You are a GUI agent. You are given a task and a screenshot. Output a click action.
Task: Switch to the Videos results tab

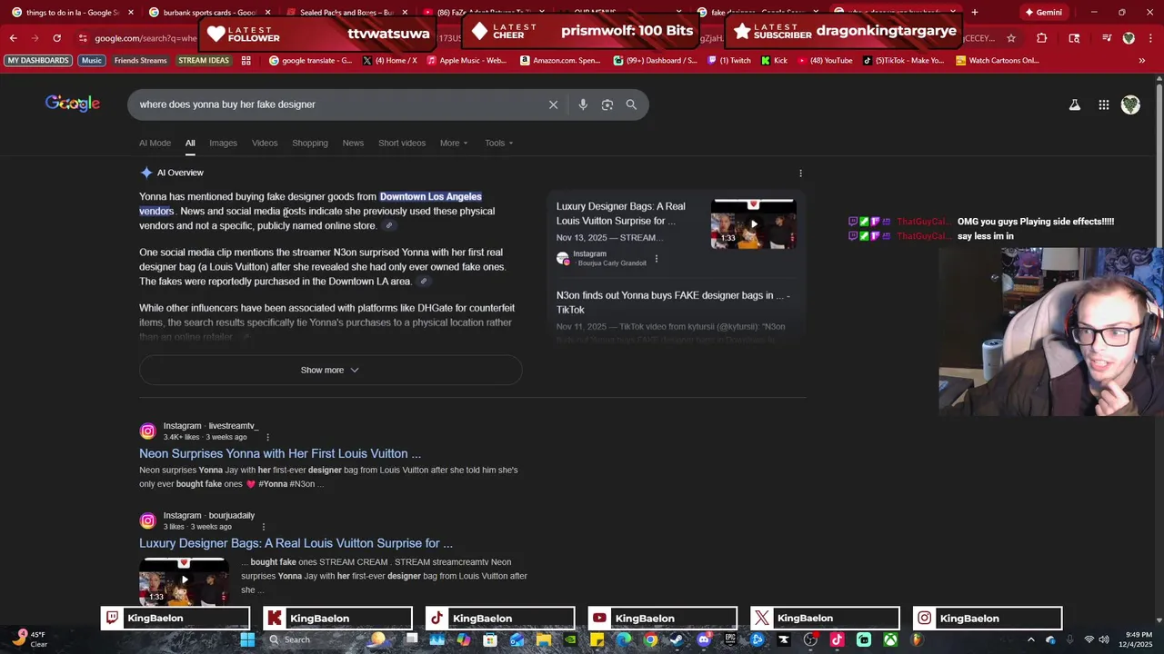[x=265, y=143]
